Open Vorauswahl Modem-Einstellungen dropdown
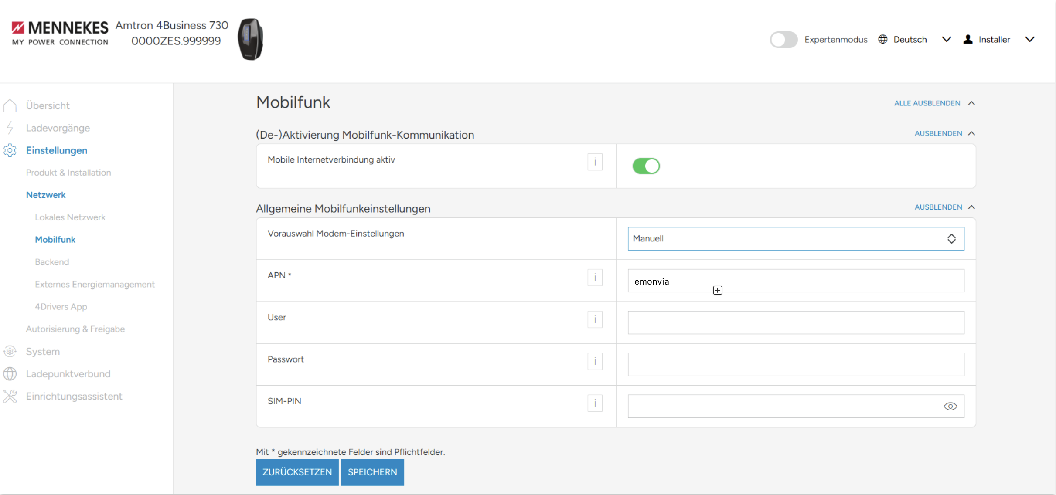Screen dimensions: 1056x495 [x=795, y=238]
